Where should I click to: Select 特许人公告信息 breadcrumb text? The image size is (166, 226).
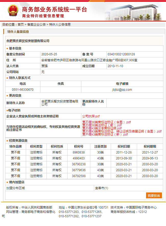point(60,25)
